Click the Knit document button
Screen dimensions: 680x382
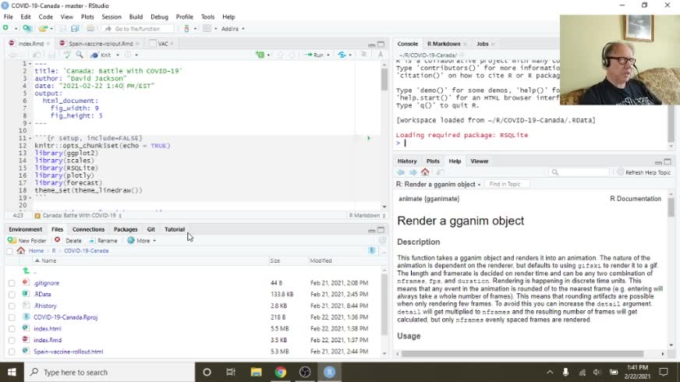104,55
